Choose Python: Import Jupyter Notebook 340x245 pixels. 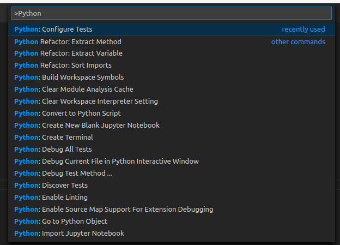(x=172, y=234)
